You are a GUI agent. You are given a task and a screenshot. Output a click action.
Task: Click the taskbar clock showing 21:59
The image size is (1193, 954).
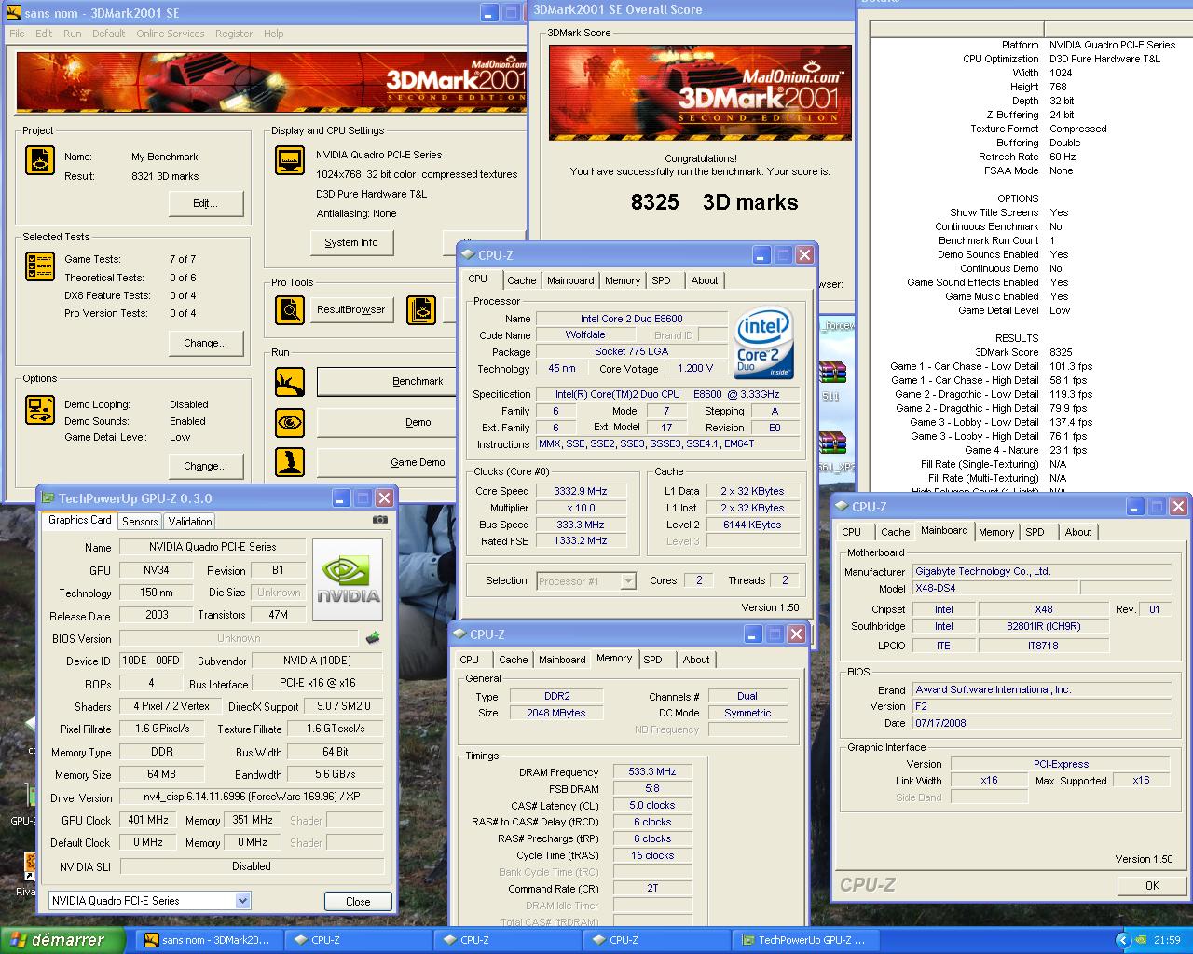tap(1167, 940)
